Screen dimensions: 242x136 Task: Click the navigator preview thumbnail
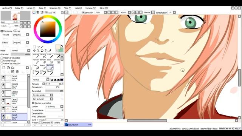(16, 16)
